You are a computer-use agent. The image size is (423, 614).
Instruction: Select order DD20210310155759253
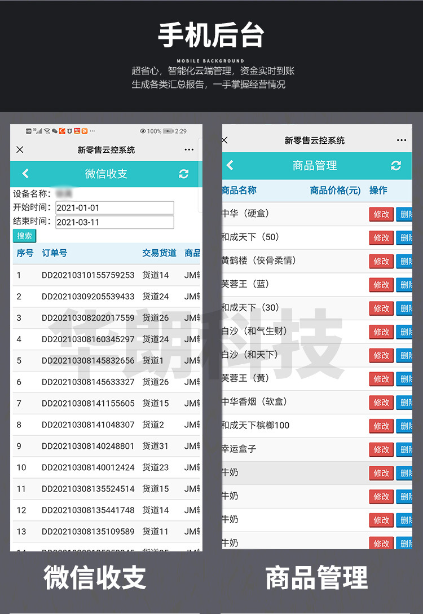88,275
